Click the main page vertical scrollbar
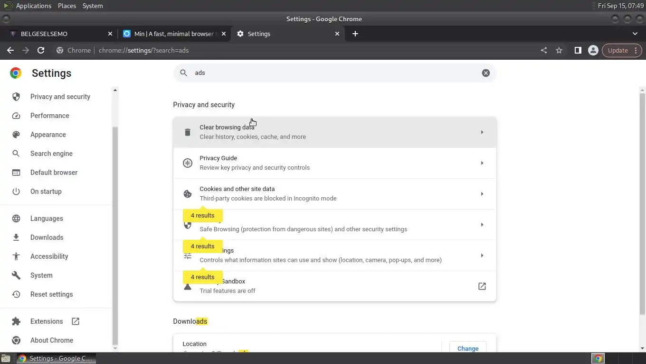Screen dimensions: 646x364 click(642, 204)
